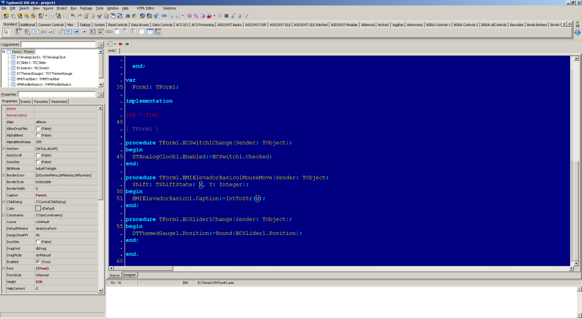The image size is (582, 319).
Task: Switch to the Designer tab
Action: tap(130, 275)
